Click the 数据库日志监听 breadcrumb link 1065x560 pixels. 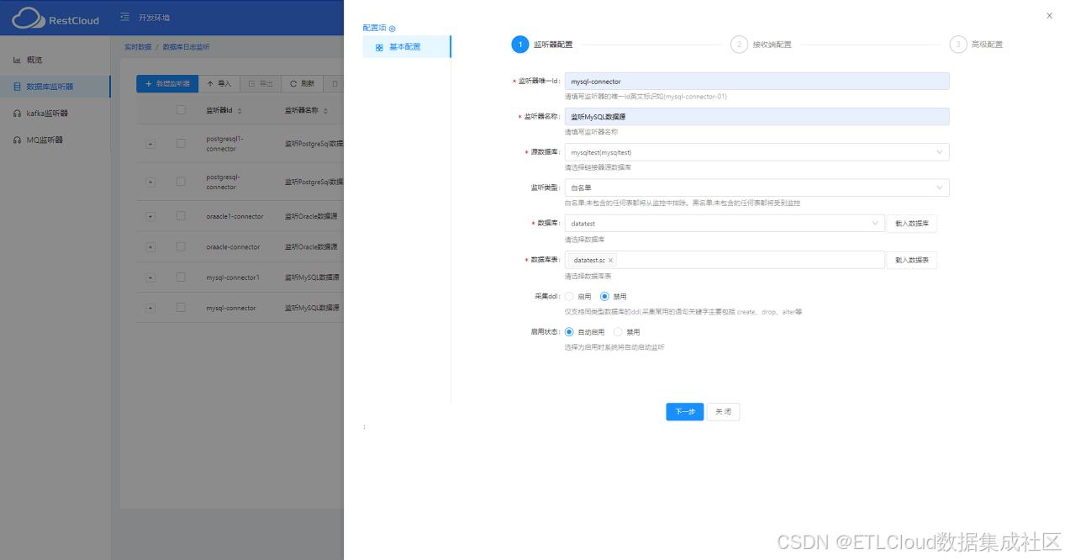tap(187, 47)
